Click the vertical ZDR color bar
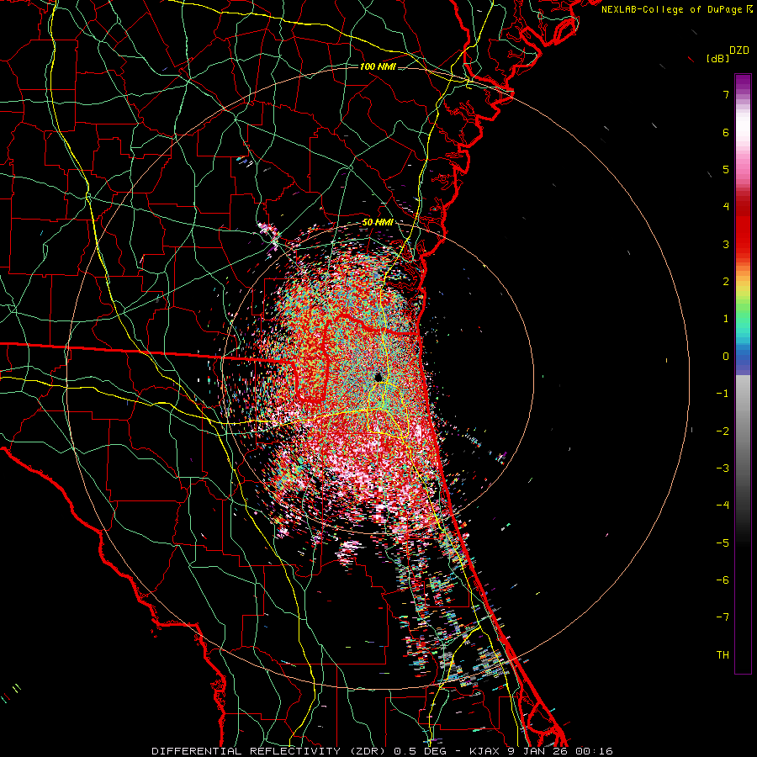The width and height of the screenshot is (757, 757). point(743,373)
